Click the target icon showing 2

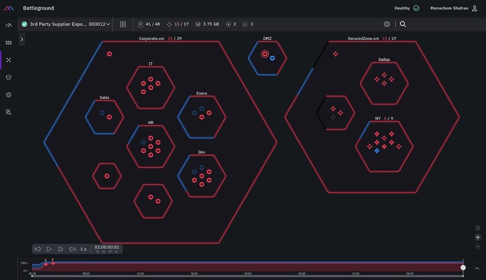point(231,24)
